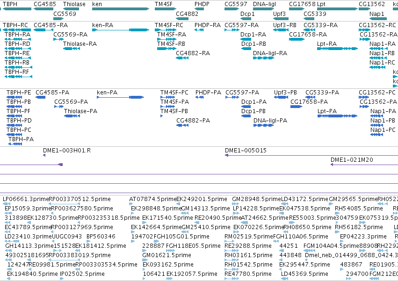Click the BP560346 EST label
Image resolution: width=398 pixels, height=281 pixels.
coord(101,237)
